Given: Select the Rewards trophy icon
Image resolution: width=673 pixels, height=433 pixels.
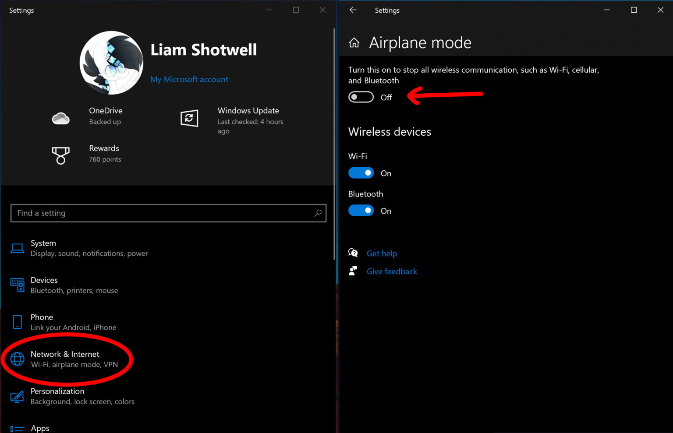Looking at the screenshot, I should coord(61,155).
